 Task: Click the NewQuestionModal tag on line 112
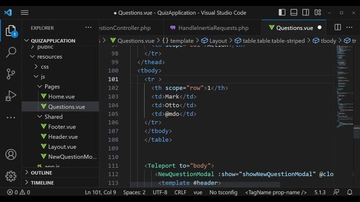click(186, 175)
